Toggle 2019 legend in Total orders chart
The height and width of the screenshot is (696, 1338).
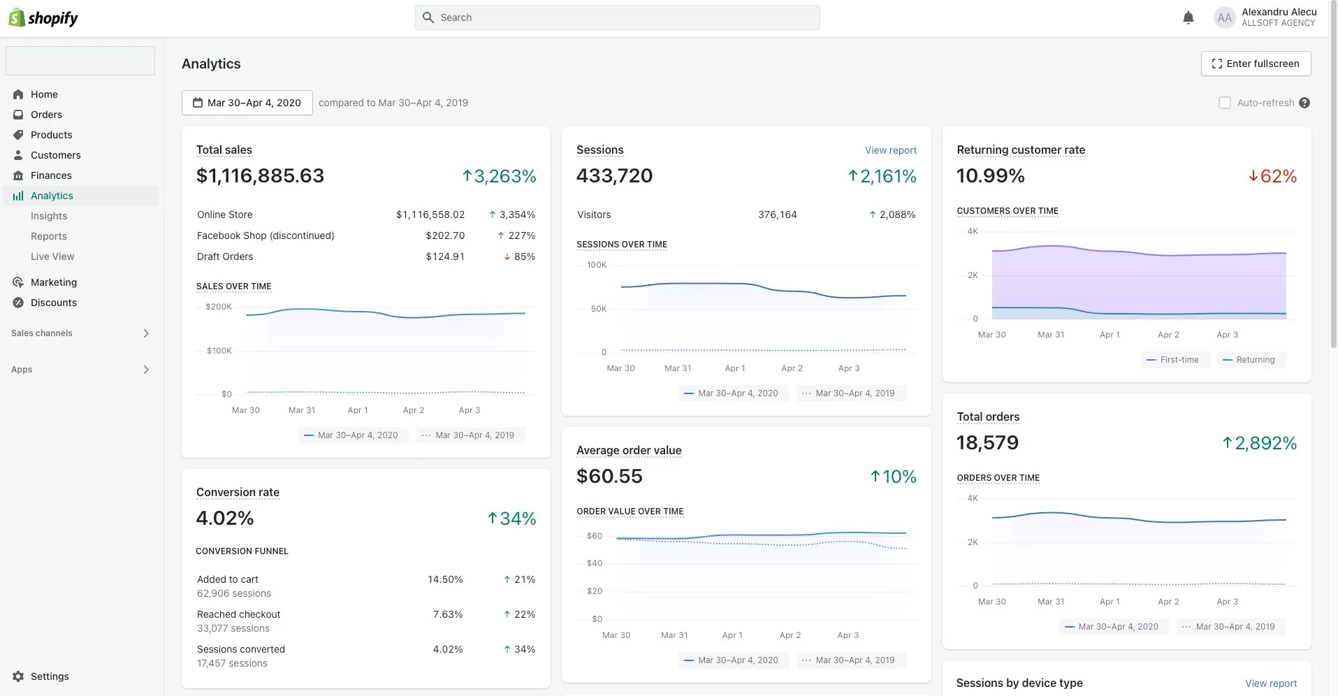1230,627
